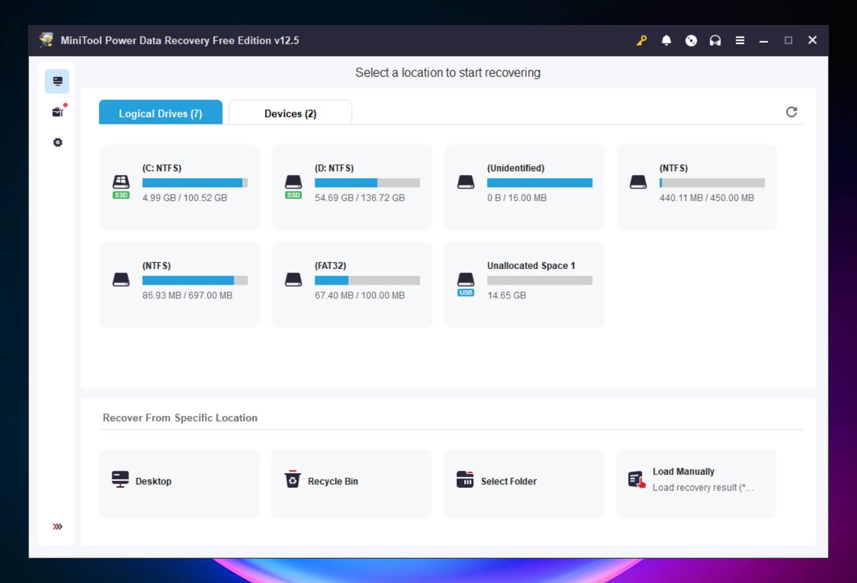This screenshot has height=583, width=857.
Task: Maximize the MiniTool window
Action: point(788,40)
